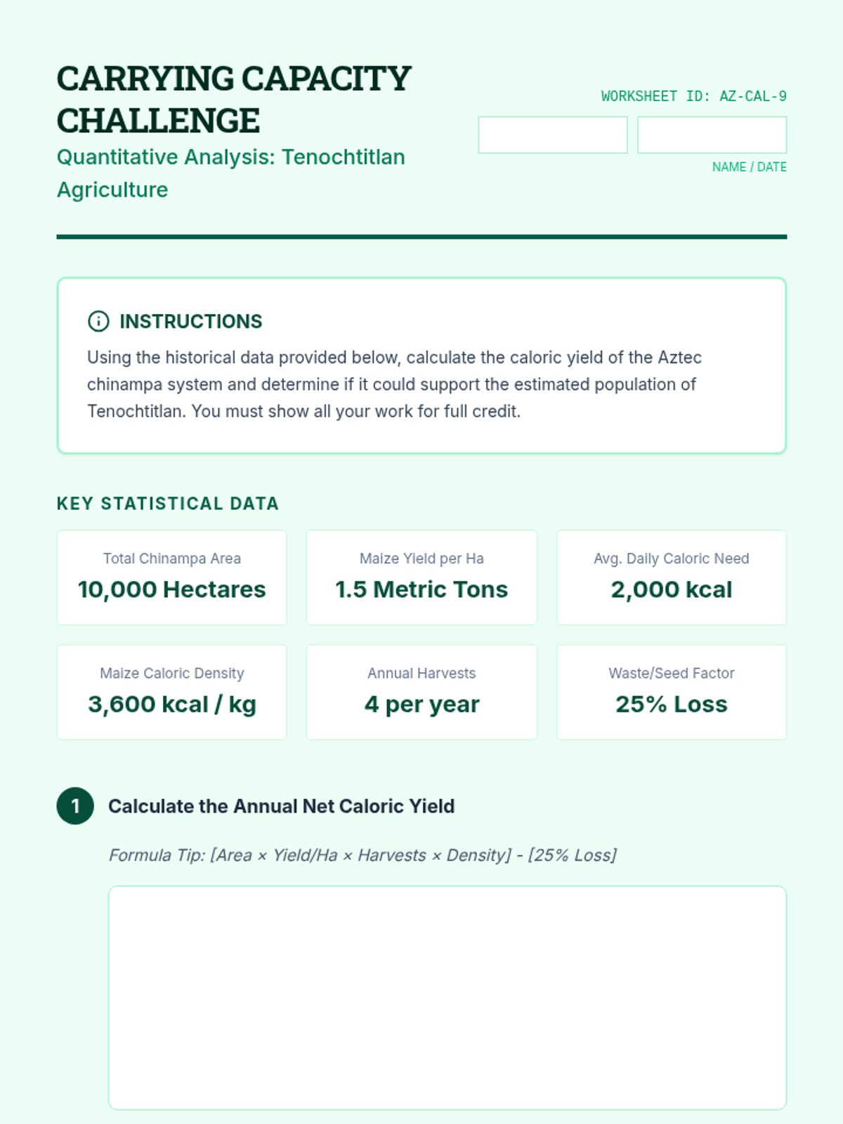Click the Tenochtitlan Agriculture subtitle

click(x=230, y=173)
